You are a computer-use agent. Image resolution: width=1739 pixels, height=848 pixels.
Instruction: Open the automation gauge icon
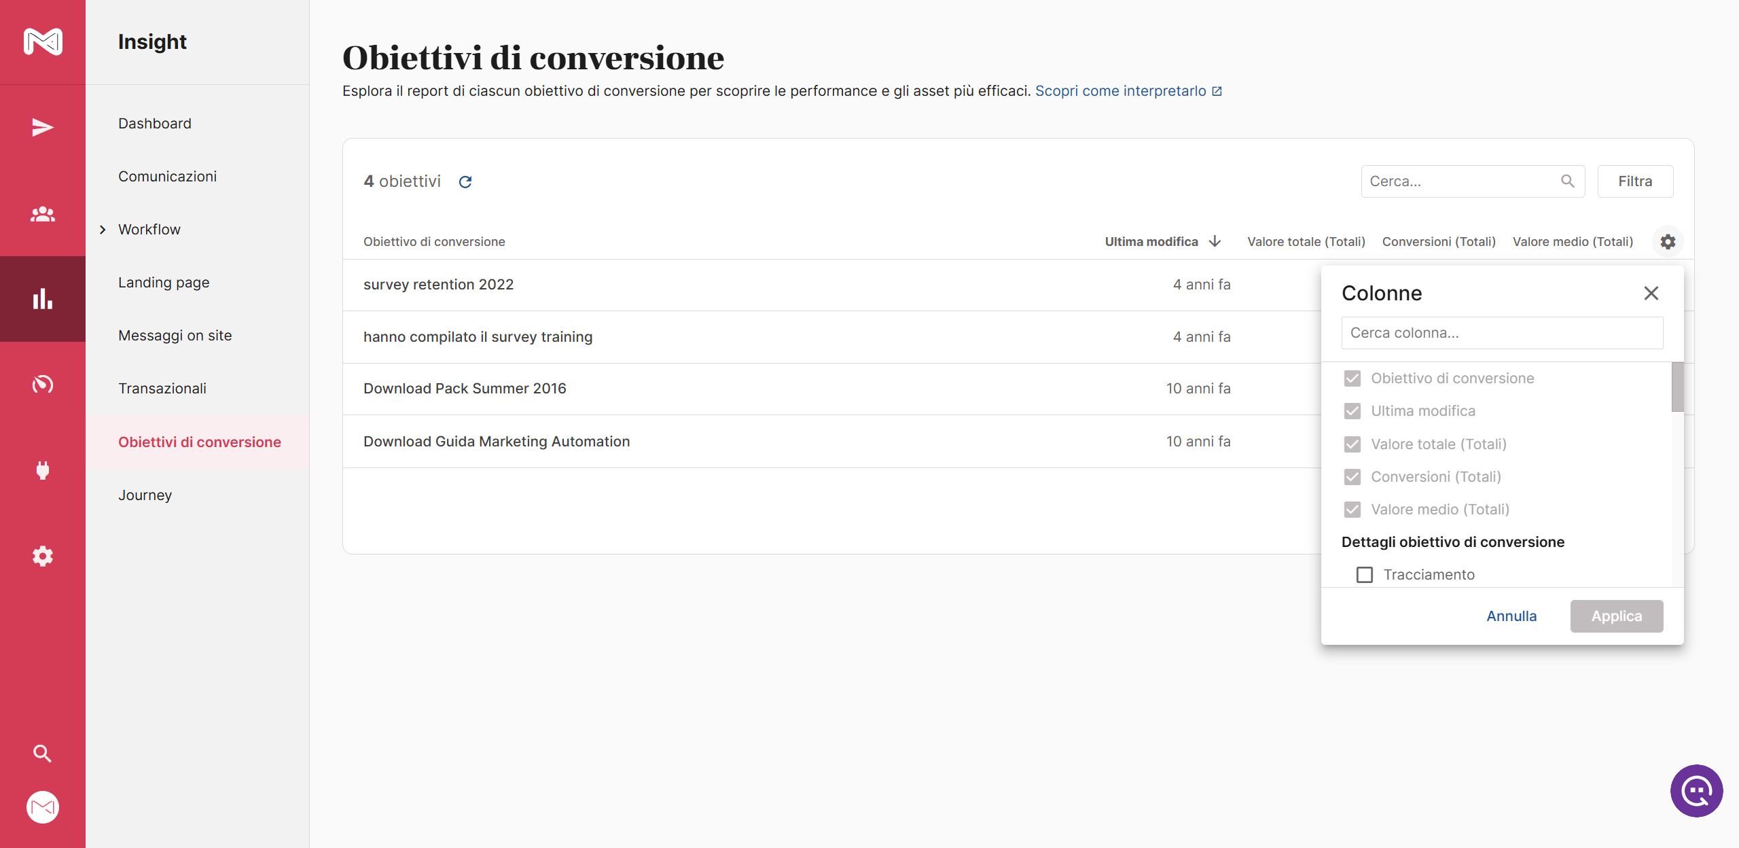click(43, 385)
